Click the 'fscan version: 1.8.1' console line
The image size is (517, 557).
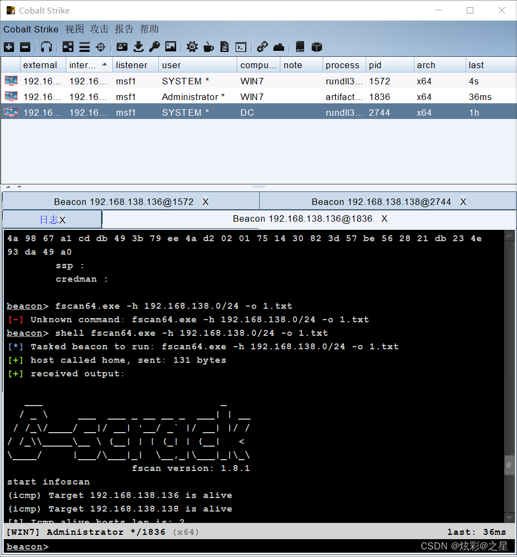(191, 468)
